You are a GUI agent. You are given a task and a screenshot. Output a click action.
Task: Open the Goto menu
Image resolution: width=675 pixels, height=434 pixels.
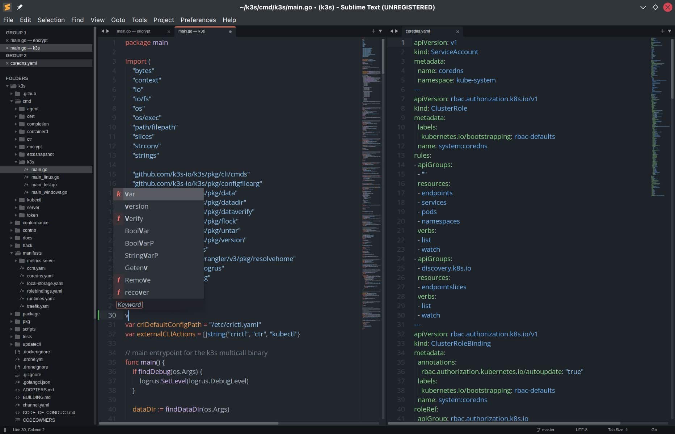click(118, 20)
